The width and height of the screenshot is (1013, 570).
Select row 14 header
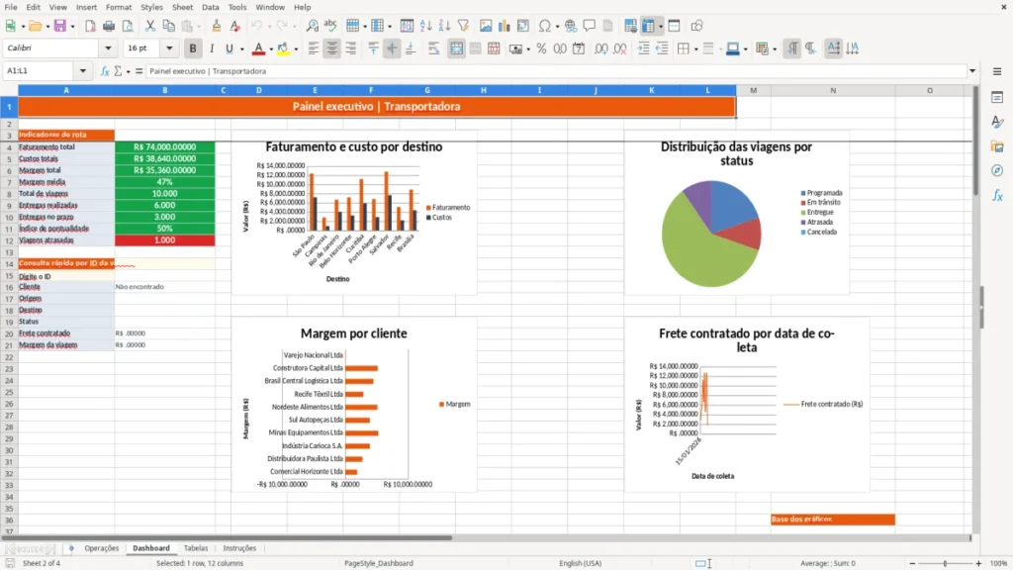[x=9, y=263]
